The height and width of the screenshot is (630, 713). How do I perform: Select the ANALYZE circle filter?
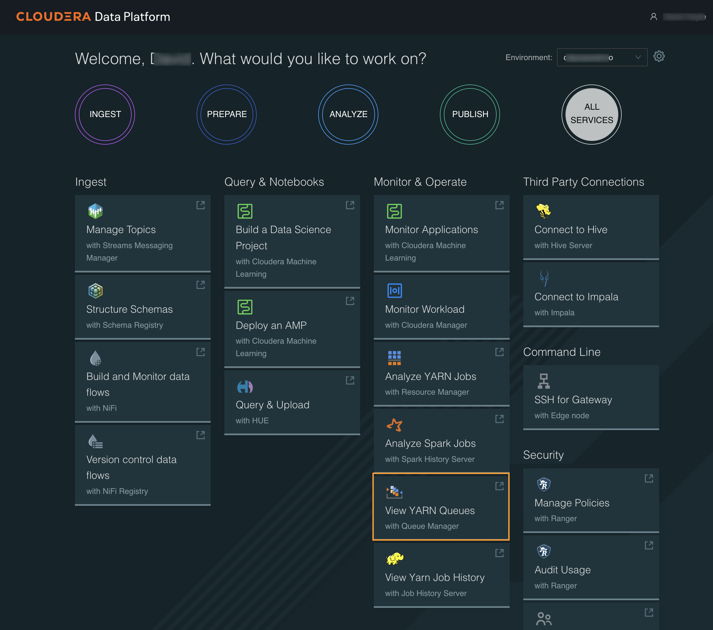tap(348, 115)
